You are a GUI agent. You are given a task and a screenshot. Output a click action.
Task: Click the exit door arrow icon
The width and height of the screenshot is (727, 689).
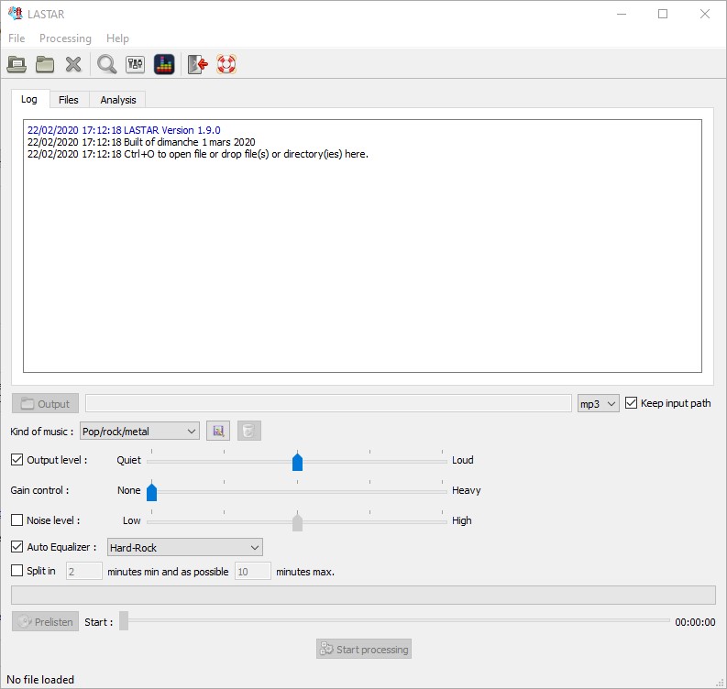click(x=197, y=64)
